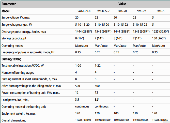Select the 'Number of burning stages' label
This screenshot has width=170, height=123.
pos(18,73)
